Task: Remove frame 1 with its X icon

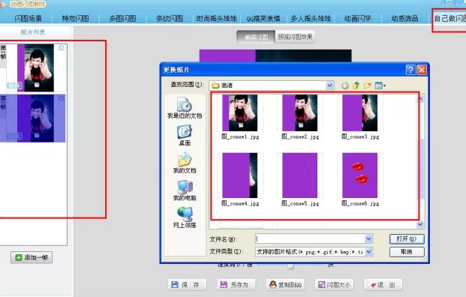Action: click(61, 48)
